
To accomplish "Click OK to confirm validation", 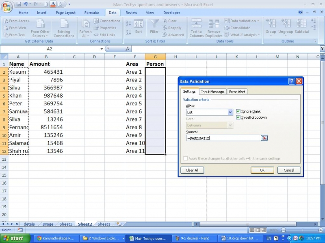I will click(x=262, y=170).
